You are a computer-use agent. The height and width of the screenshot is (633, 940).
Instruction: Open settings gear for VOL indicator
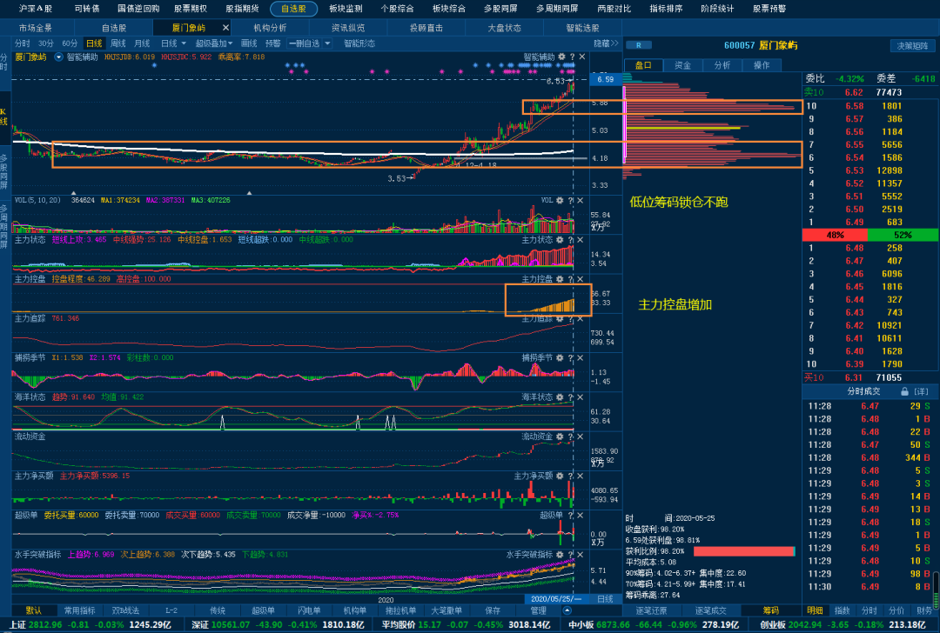[x=560, y=201]
